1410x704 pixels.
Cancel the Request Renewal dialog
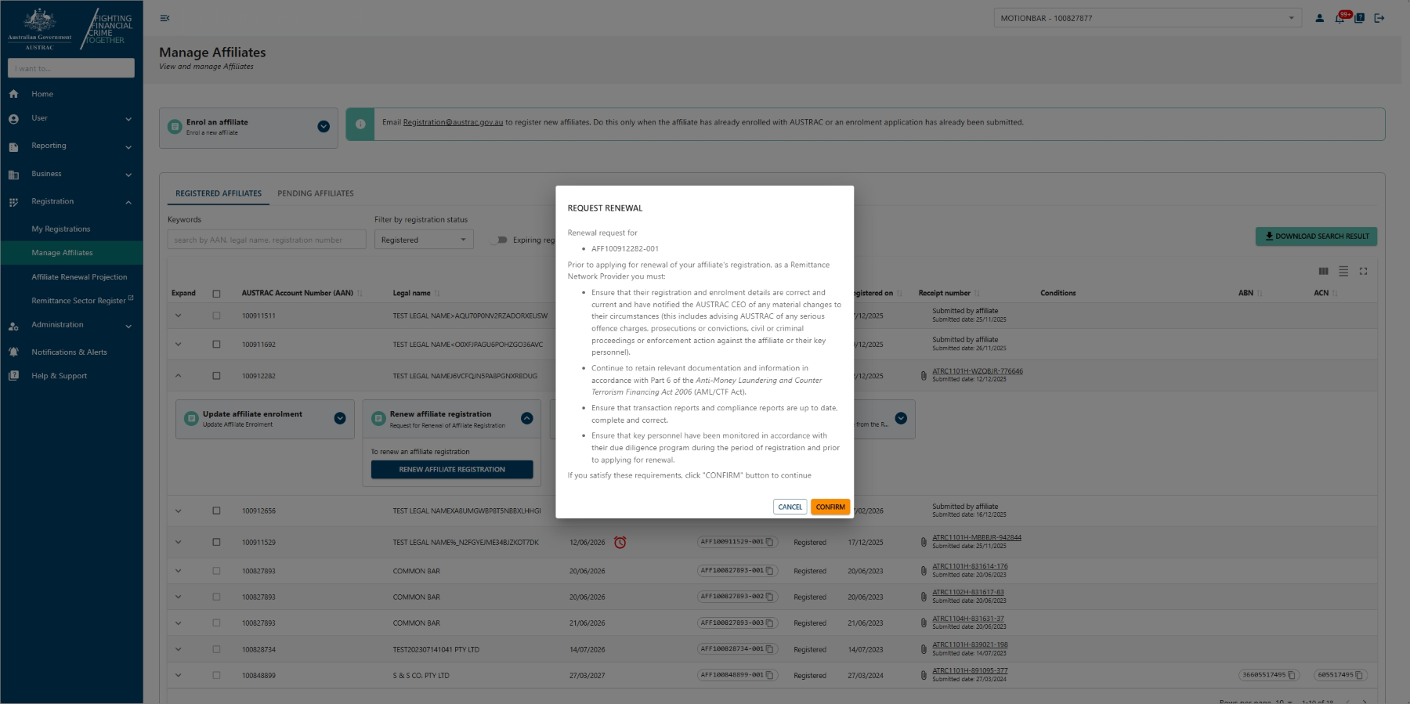(x=790, y=507)
